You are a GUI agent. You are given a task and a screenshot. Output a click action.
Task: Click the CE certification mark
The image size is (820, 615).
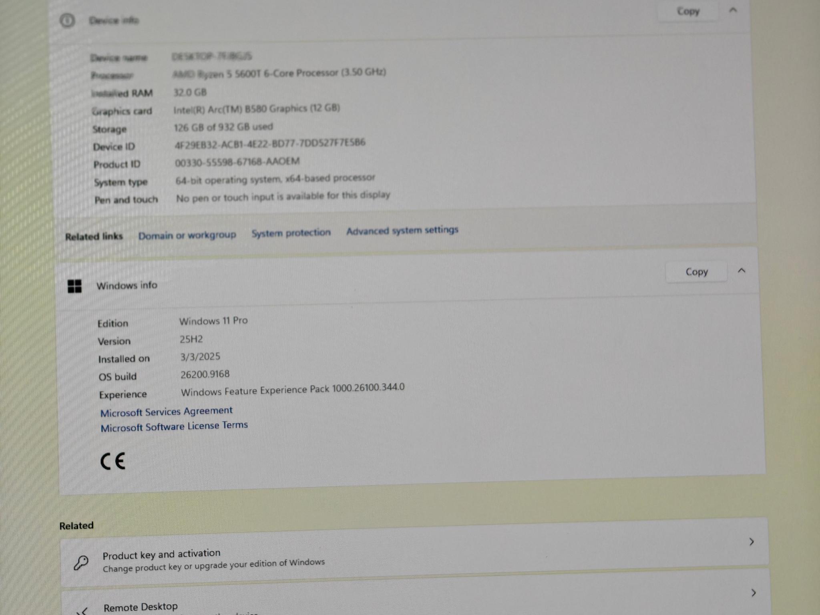coord(113,461)
